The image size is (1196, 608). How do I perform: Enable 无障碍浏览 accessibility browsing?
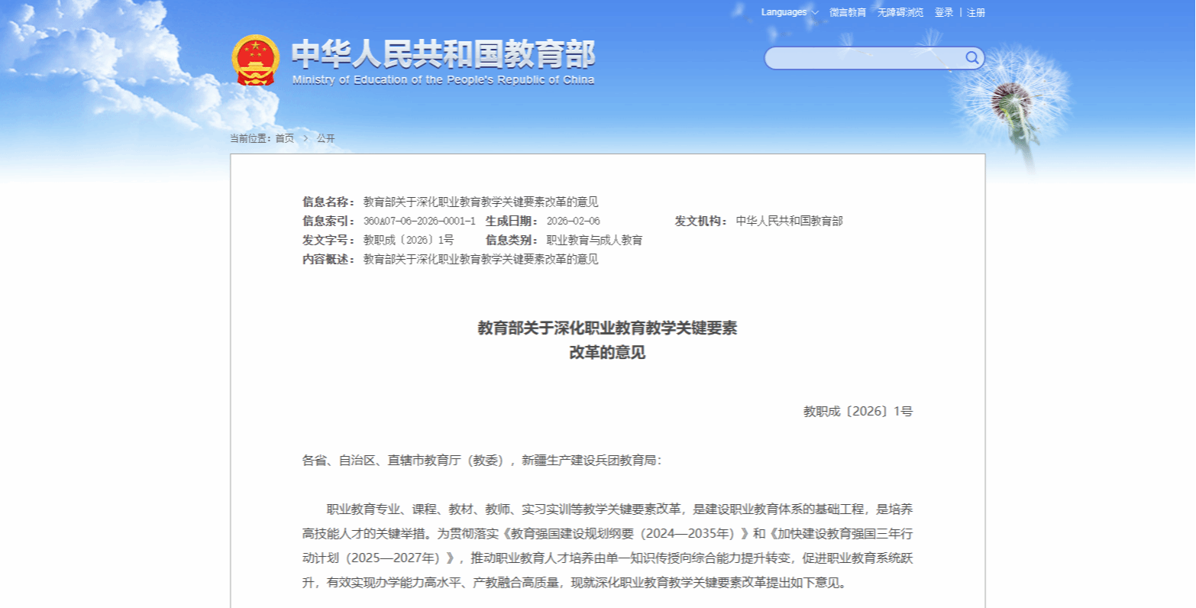[x=900, y=12]
